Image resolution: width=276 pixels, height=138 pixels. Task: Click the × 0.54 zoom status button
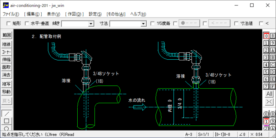pos(259,134)
